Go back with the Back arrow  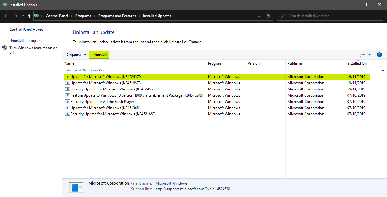(x=6, y=16)
